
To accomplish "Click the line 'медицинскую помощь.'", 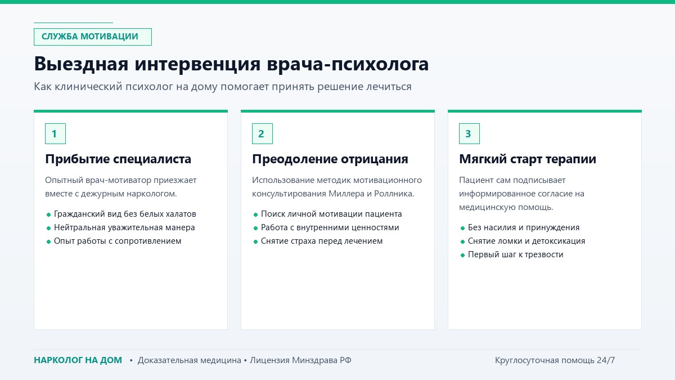I will click(506, 207).
